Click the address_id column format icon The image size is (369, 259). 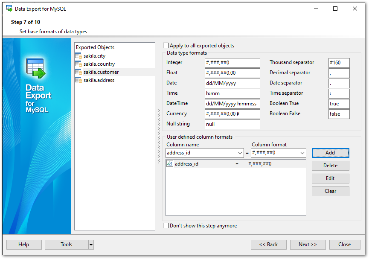tap(170, 164)
